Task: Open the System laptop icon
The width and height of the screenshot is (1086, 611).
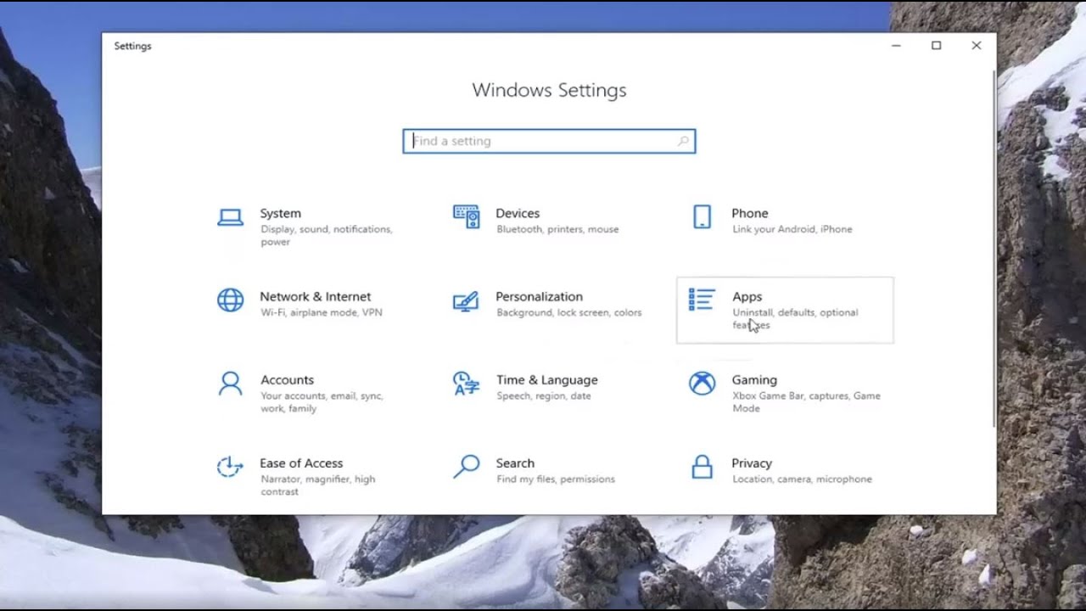Action: pyautogui.click(x=230, y=217)
